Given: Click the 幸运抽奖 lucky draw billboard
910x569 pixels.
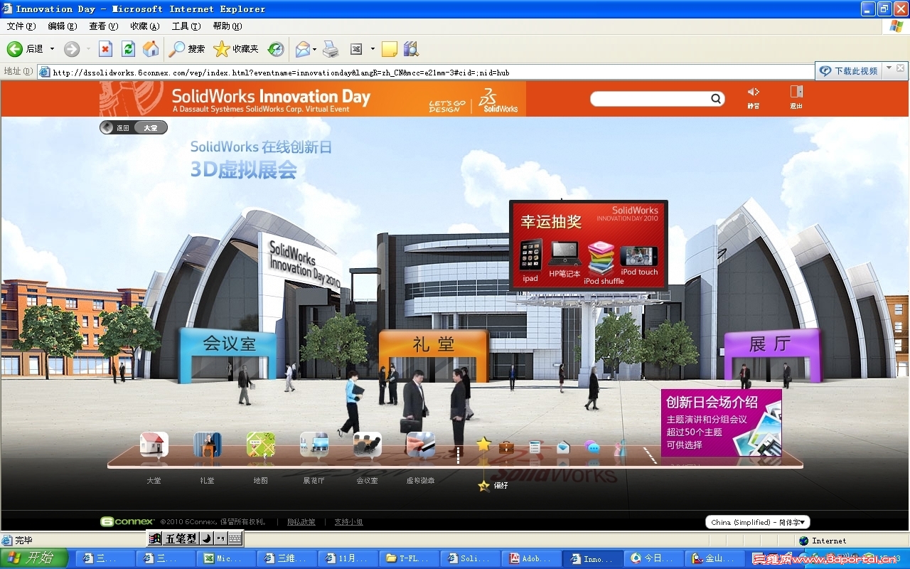Looking at the screenshot, I should [x=589, y=245].
